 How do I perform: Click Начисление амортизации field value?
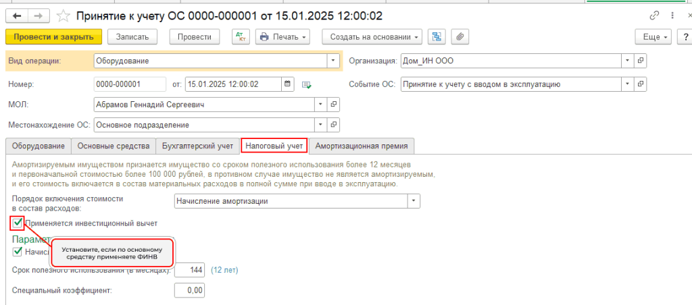[x=291, y=201]
